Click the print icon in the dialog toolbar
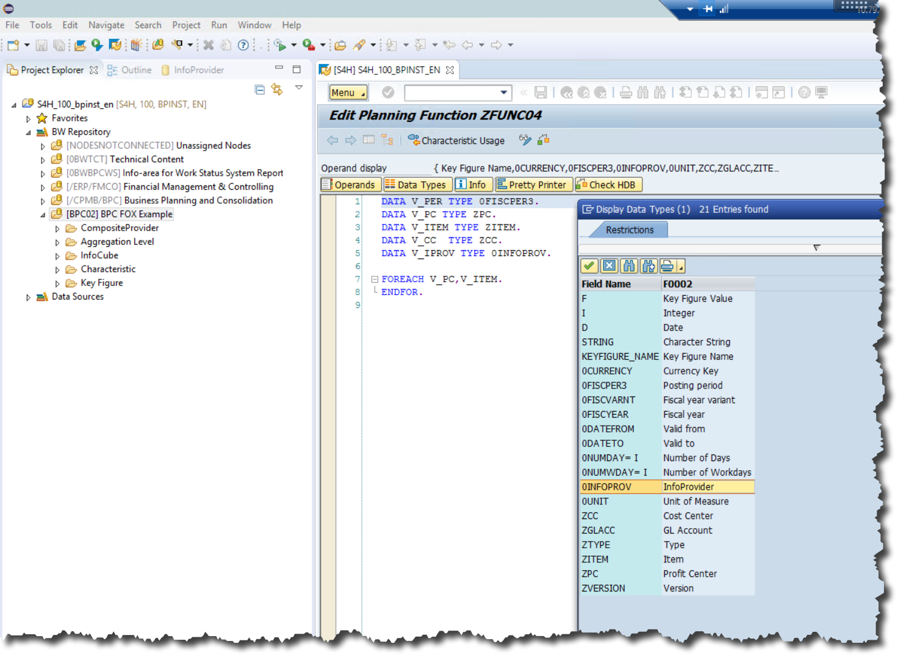The image size is (898, 655). tap(668, 266)
